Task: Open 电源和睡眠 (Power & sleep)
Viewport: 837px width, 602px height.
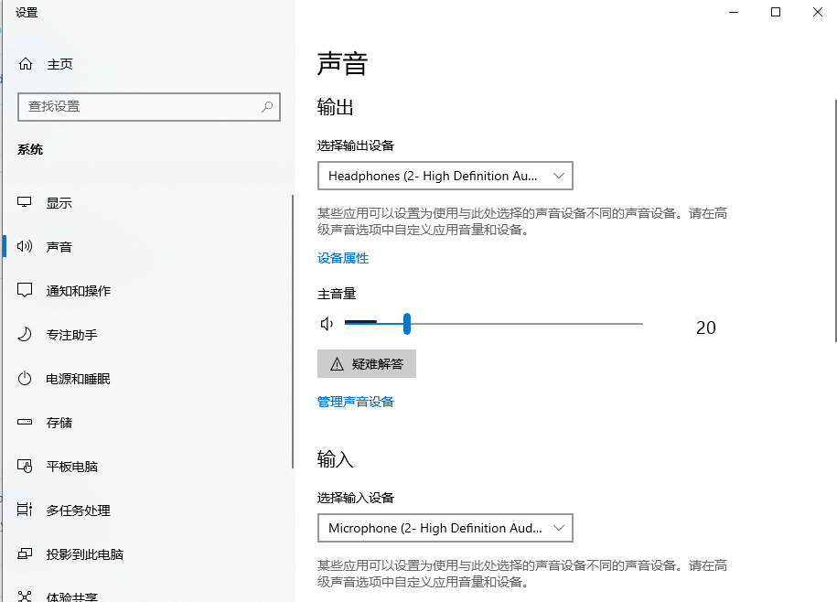Action: pyautogui.click(x=79, y=378)
